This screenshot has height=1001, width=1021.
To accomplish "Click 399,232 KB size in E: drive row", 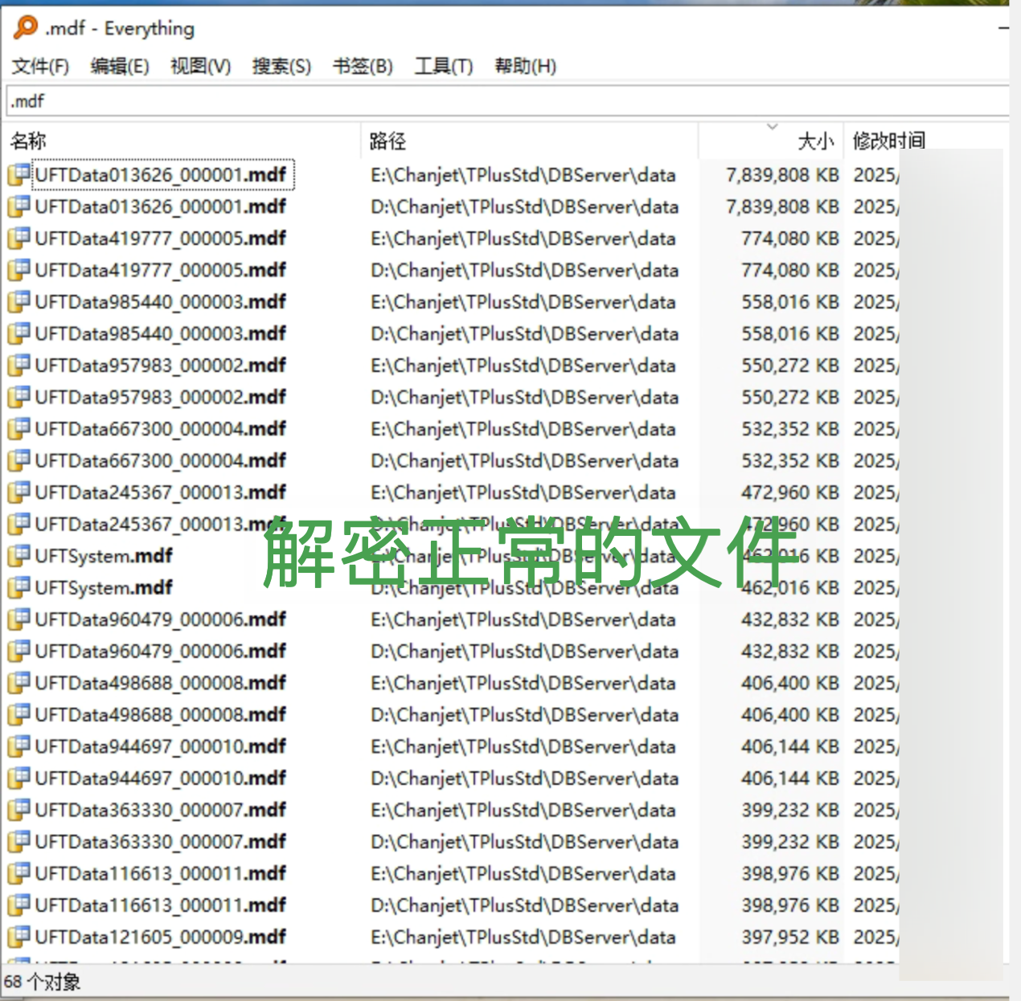I will point(790,809).
